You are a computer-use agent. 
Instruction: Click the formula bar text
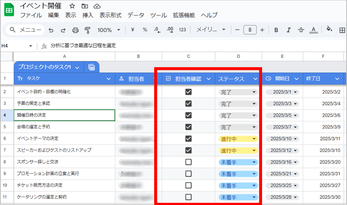tap(83, 45)
